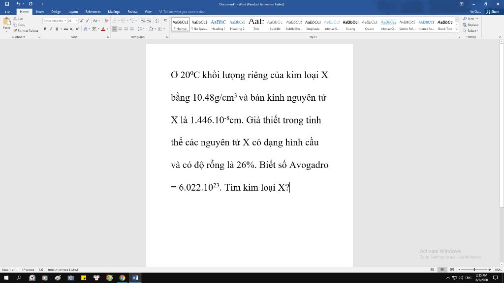Click the Cut scissors button
This screenshot has width=504, height=283.
(x=18, y=19)
